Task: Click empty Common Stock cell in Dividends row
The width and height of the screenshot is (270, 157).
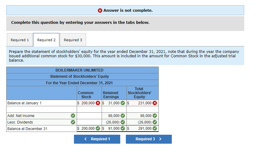Action: tap(89, 122)
